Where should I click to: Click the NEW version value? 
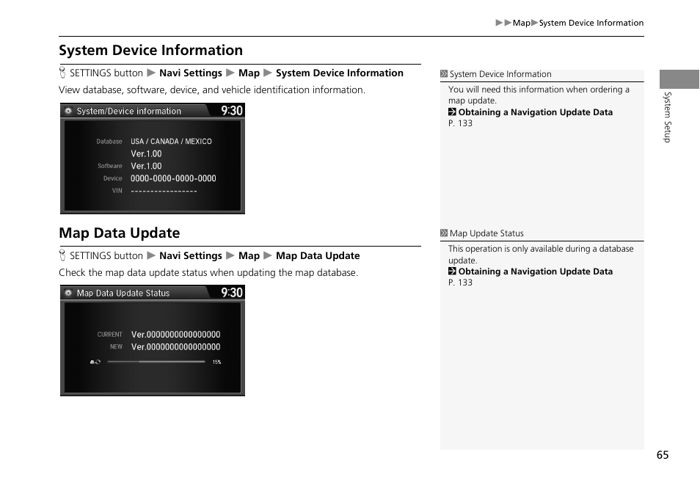click(x=176, y=346)
